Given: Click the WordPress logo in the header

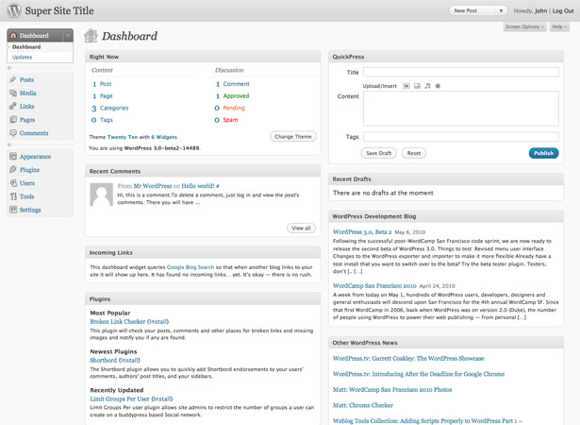Looking at the screenshot, I should click(14, 10).
